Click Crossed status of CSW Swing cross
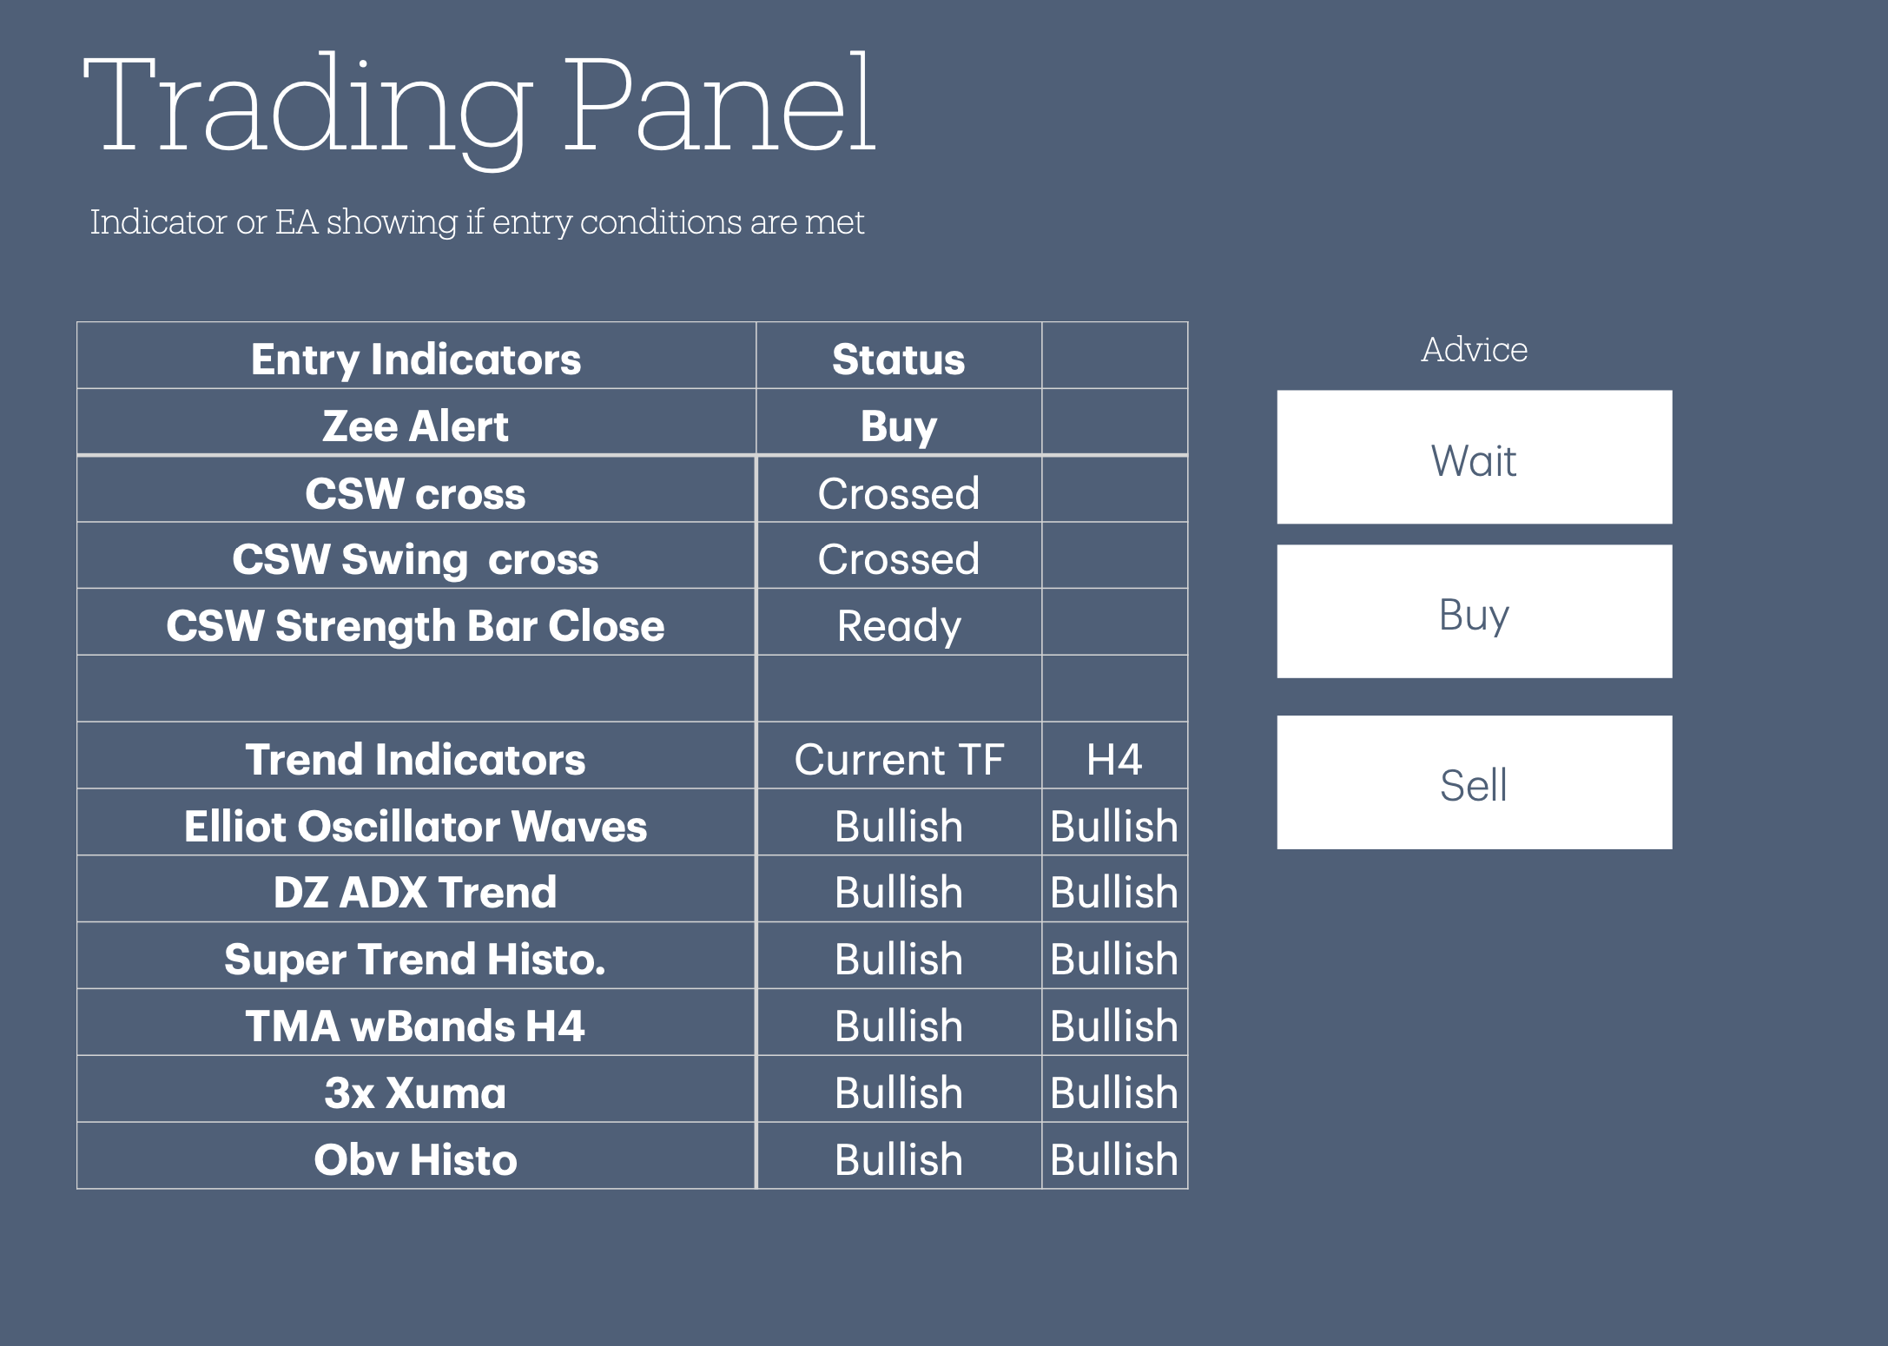 click(x=898, y=558)
